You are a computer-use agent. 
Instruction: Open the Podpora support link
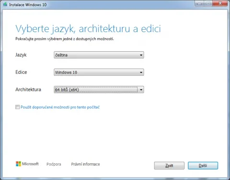click(x=54, y=164)
